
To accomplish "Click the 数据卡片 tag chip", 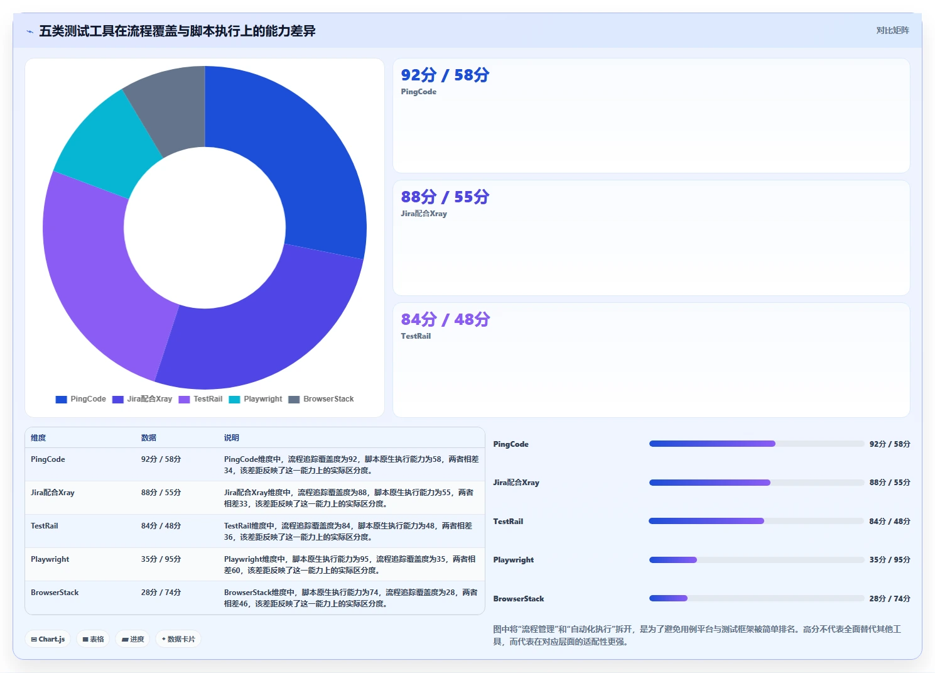I will tap(178, 639).
